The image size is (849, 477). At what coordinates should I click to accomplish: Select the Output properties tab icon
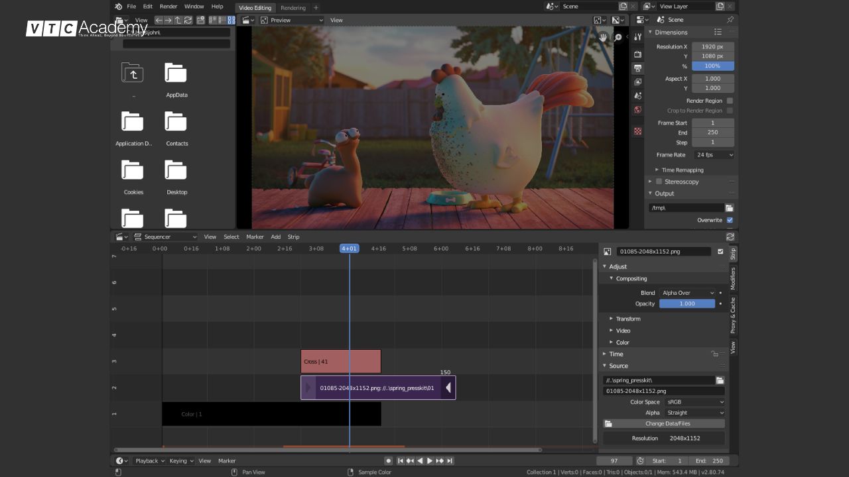tap(637, 68)
